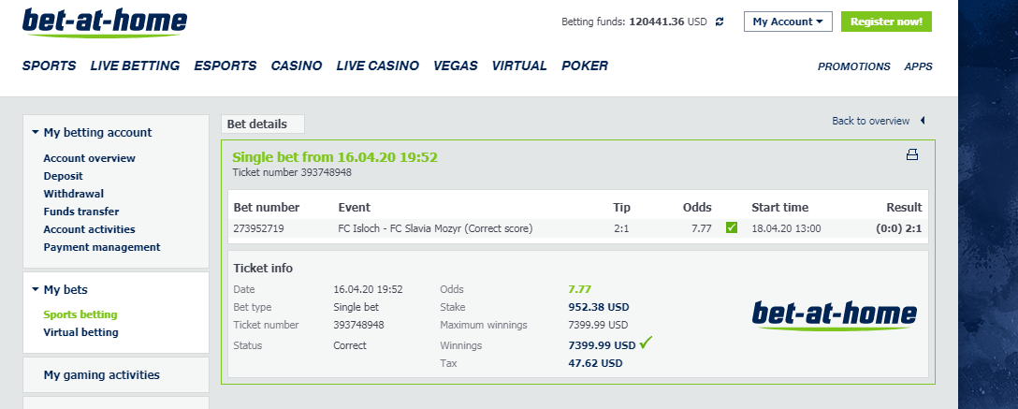Click the refresh betting funds icon

point(719,22)
